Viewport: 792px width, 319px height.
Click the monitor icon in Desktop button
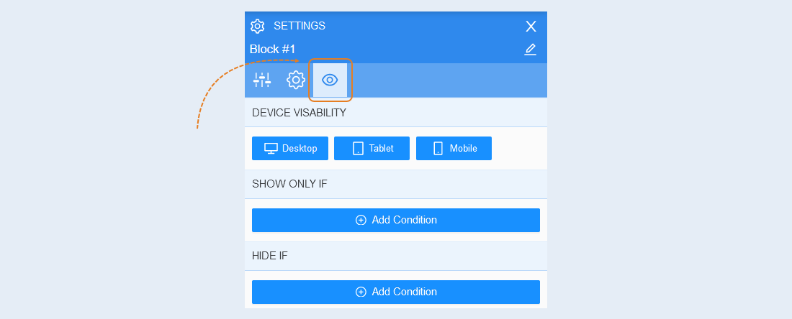[271, 148]
